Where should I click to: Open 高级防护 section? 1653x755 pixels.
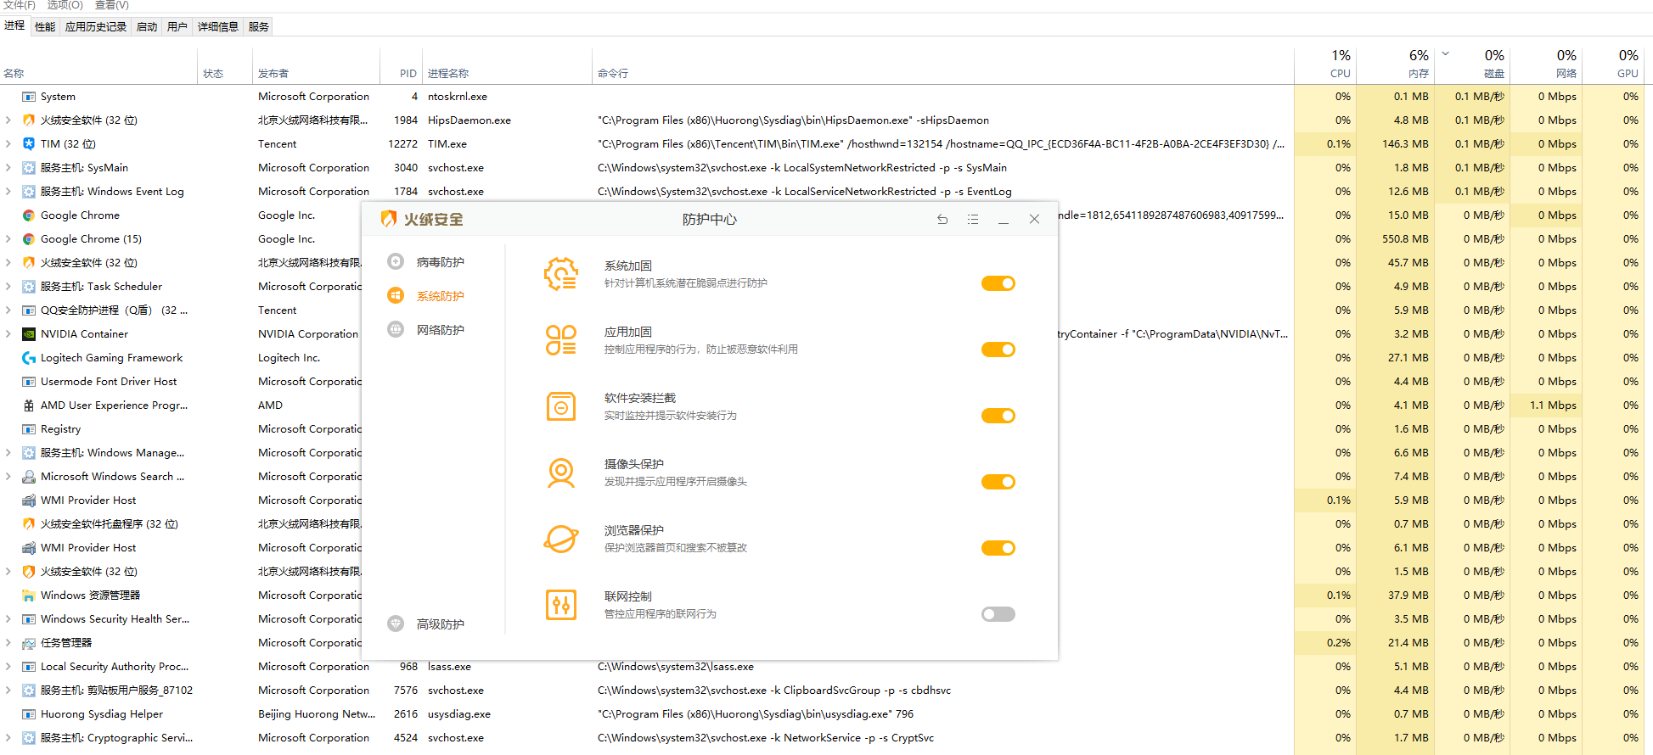coord(441,624)
